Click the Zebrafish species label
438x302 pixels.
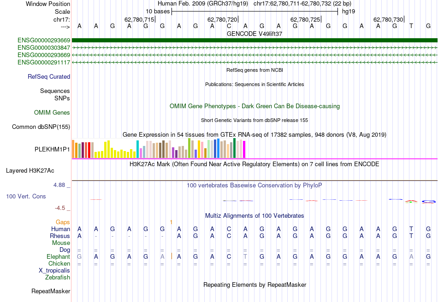[x=58, y=278]
